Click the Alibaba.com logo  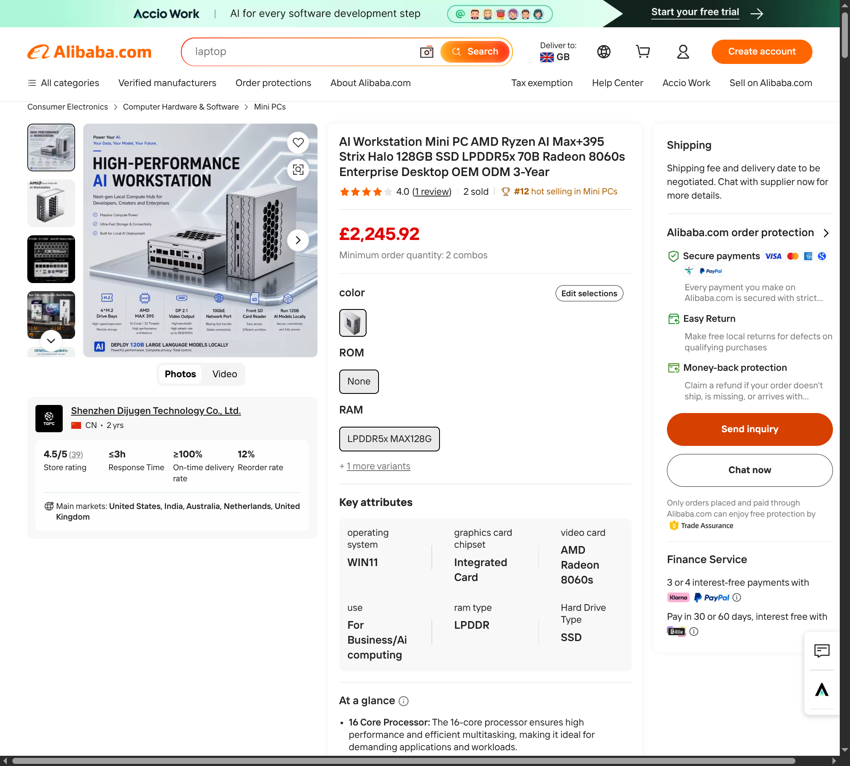pyautogui.click(x=90, y=52)
